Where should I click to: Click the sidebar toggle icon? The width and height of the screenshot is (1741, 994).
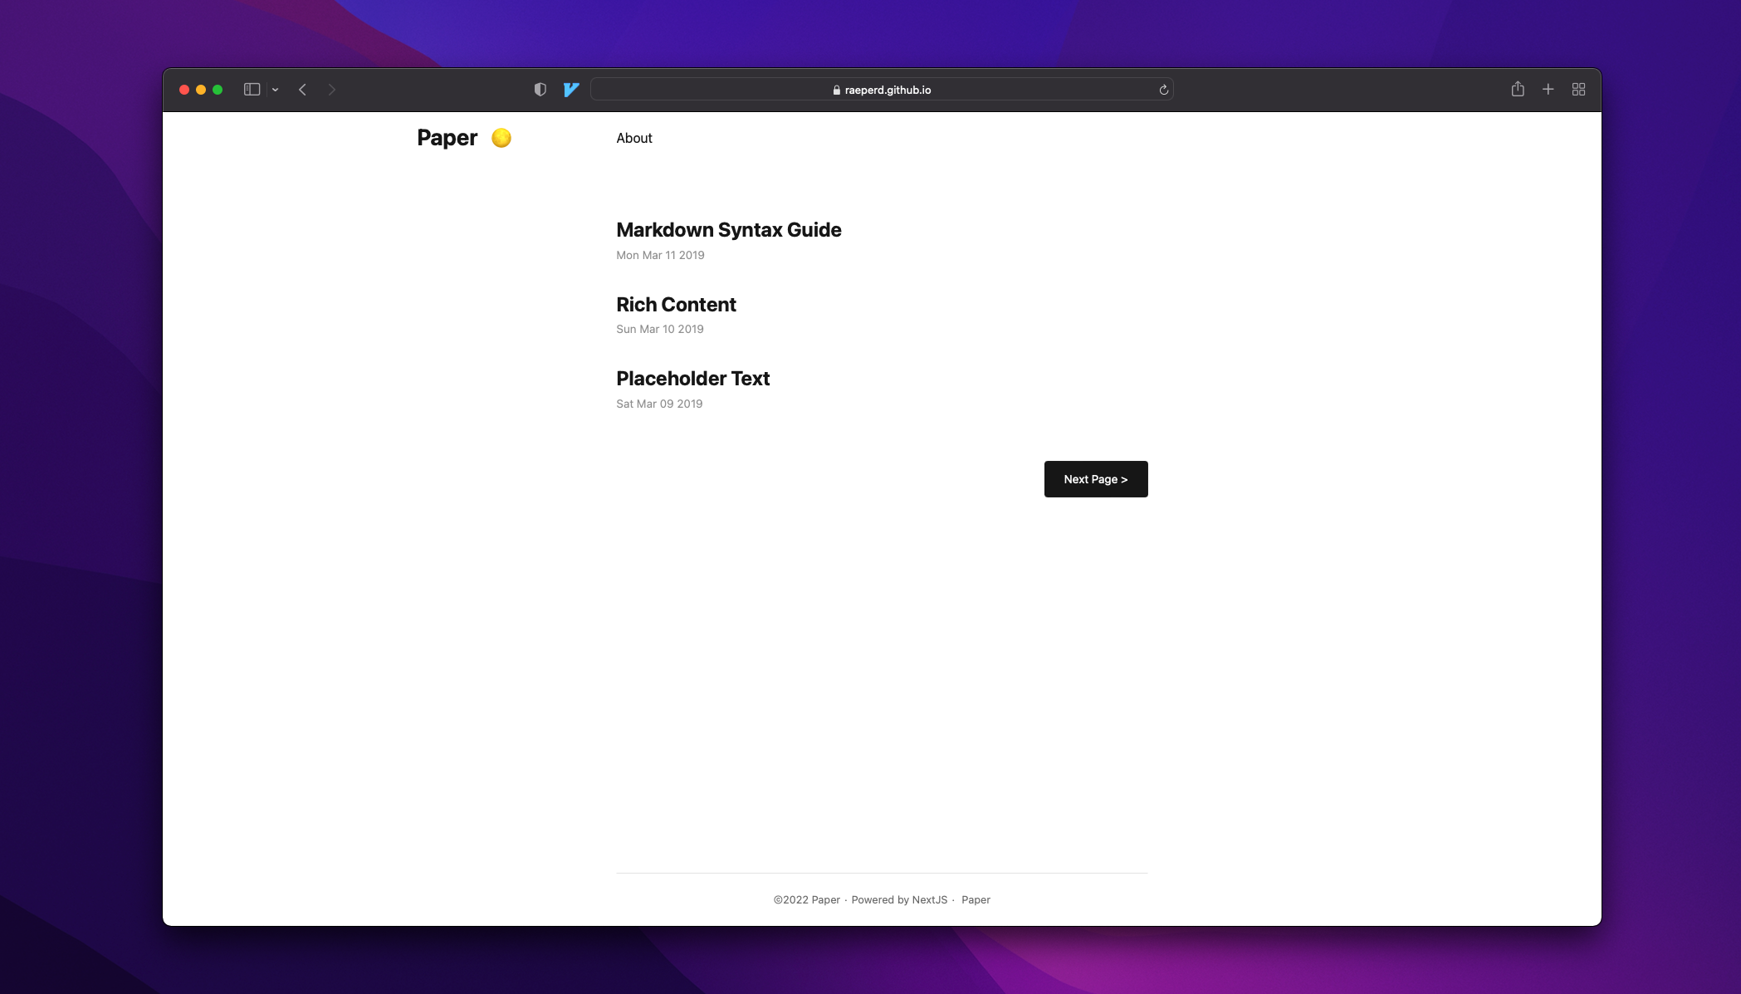(x=251, y=89)
